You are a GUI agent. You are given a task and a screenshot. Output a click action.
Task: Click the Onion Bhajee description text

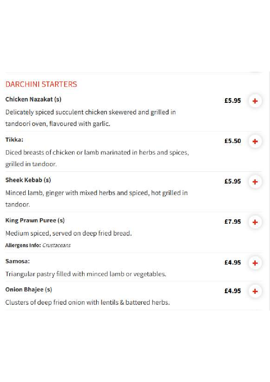(x=88, y=302)
